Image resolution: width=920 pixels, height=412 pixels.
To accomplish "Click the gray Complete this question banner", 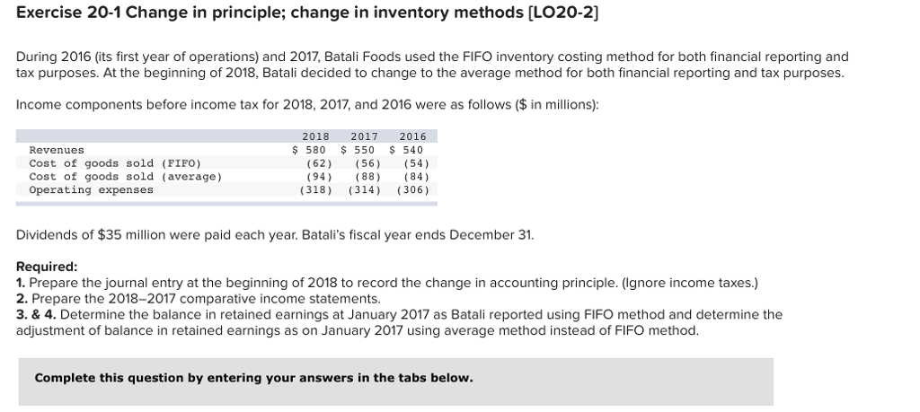I will 396,381.
